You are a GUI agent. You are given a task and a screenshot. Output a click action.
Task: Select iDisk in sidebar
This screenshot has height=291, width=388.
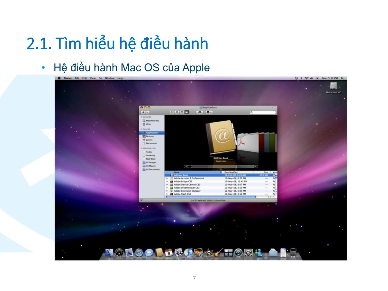click(152, 124)
